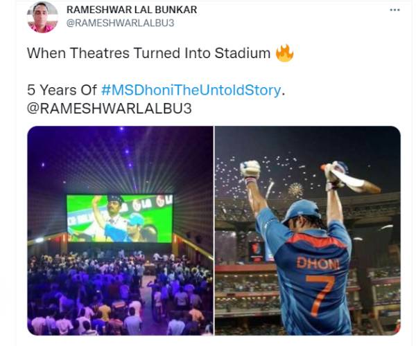This screenshot has width=416, height=346.
Task: Click the text When Theatres Turned Into Stadium
Action: point(149,53)
